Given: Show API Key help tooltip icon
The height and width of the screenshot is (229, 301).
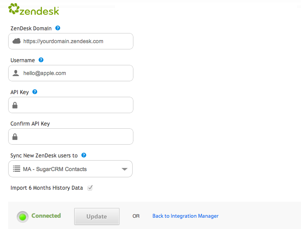Looking at the screenshot, I should (x=35, y=92).
